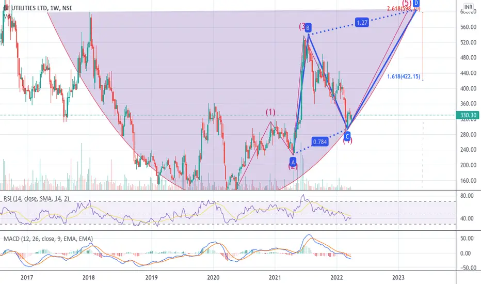Click the 560.00 price axis value
Image resolution: width=481 pixels, height=284 pixels.
[469, 27]
